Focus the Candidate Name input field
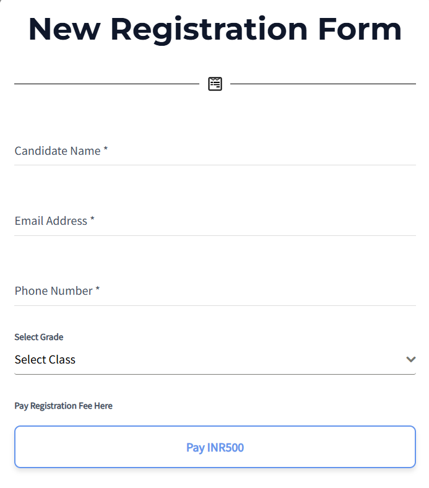The height and width of the screenshot is (488, 429). (215, 151)
